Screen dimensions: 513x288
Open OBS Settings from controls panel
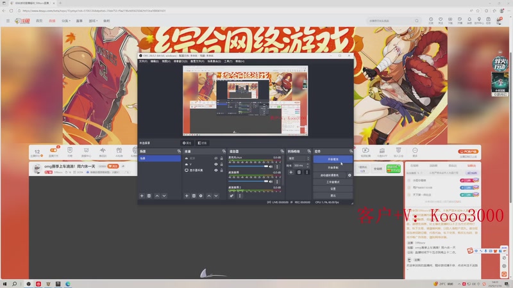(333, 189)
